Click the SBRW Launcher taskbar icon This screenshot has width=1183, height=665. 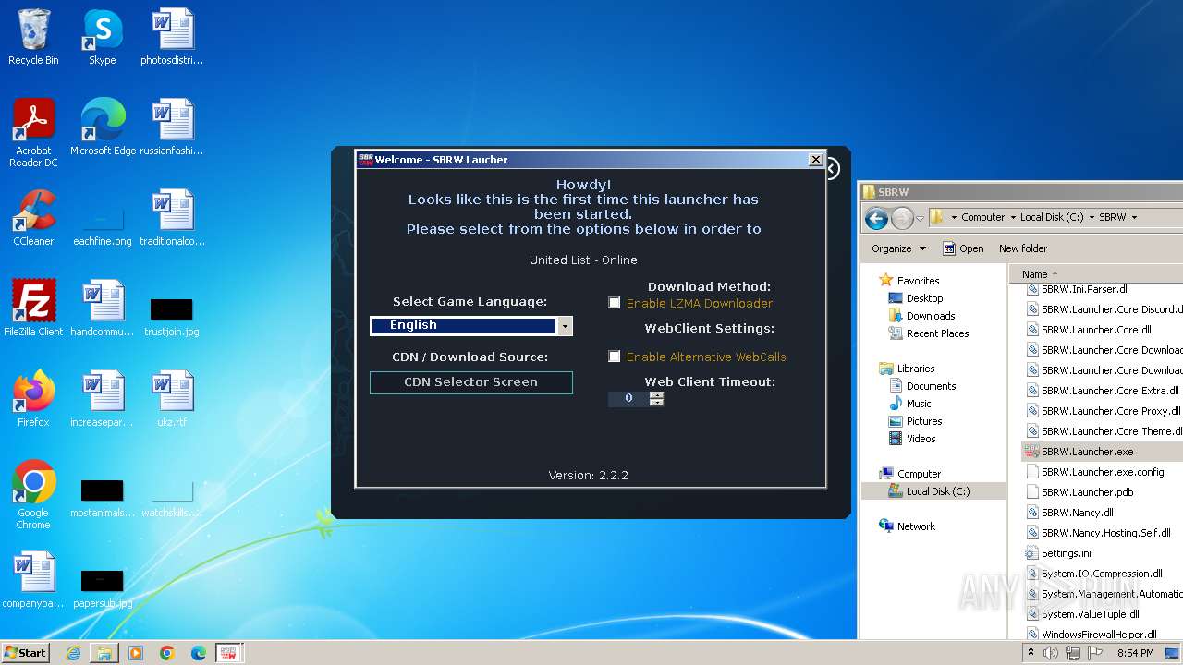tap(228, 653)
